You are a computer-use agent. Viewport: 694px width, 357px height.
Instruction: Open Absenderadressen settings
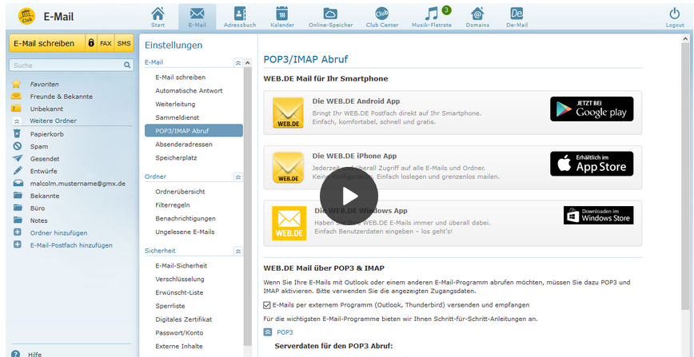pyautogui.click(x=184, y=145)
